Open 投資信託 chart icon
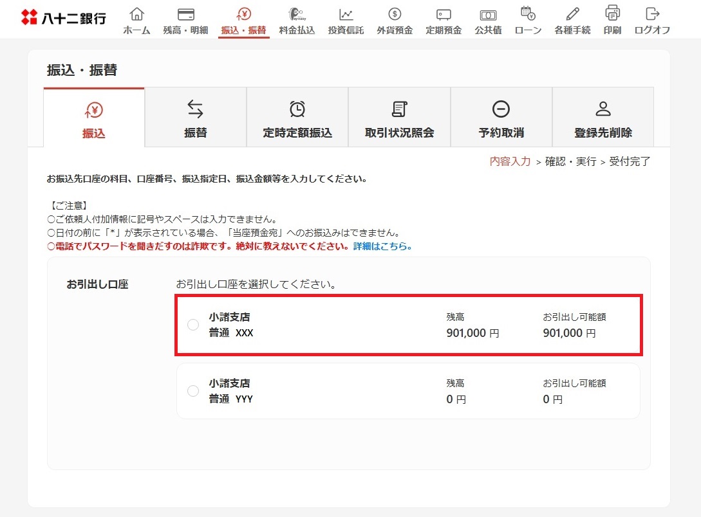 click(346, 15)
